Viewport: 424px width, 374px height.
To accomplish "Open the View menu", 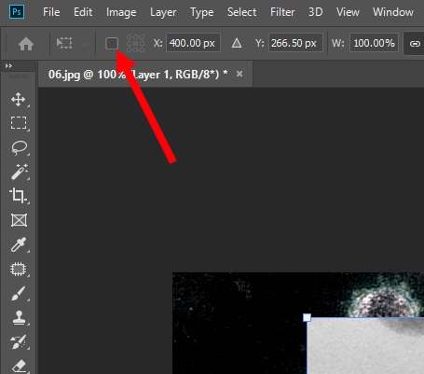I will [348, 12].
